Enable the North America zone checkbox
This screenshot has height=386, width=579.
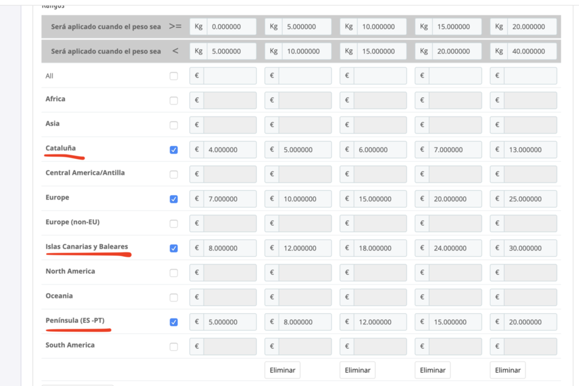point(174,273)
